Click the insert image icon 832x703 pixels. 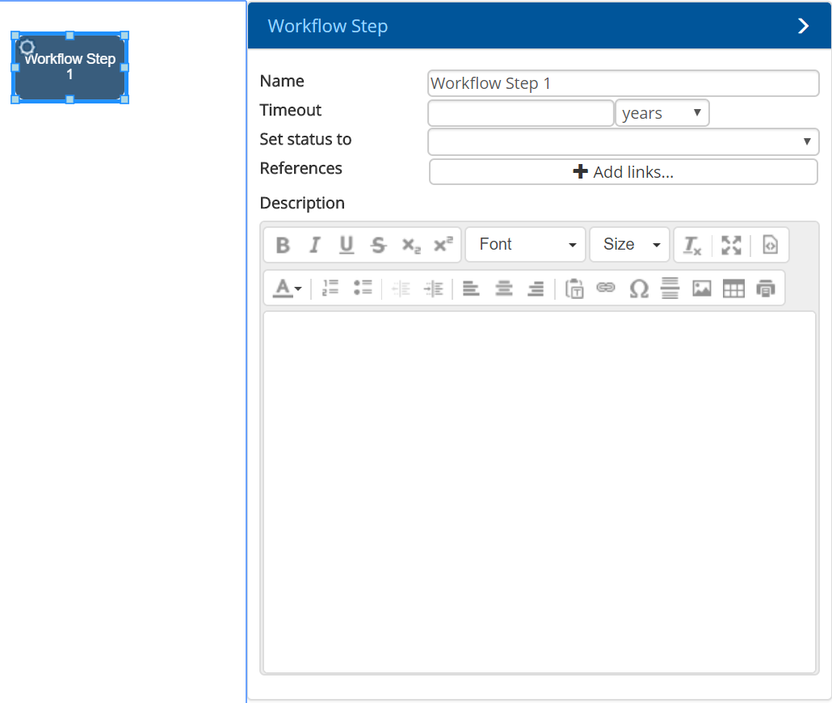click(x=702, y=288)
